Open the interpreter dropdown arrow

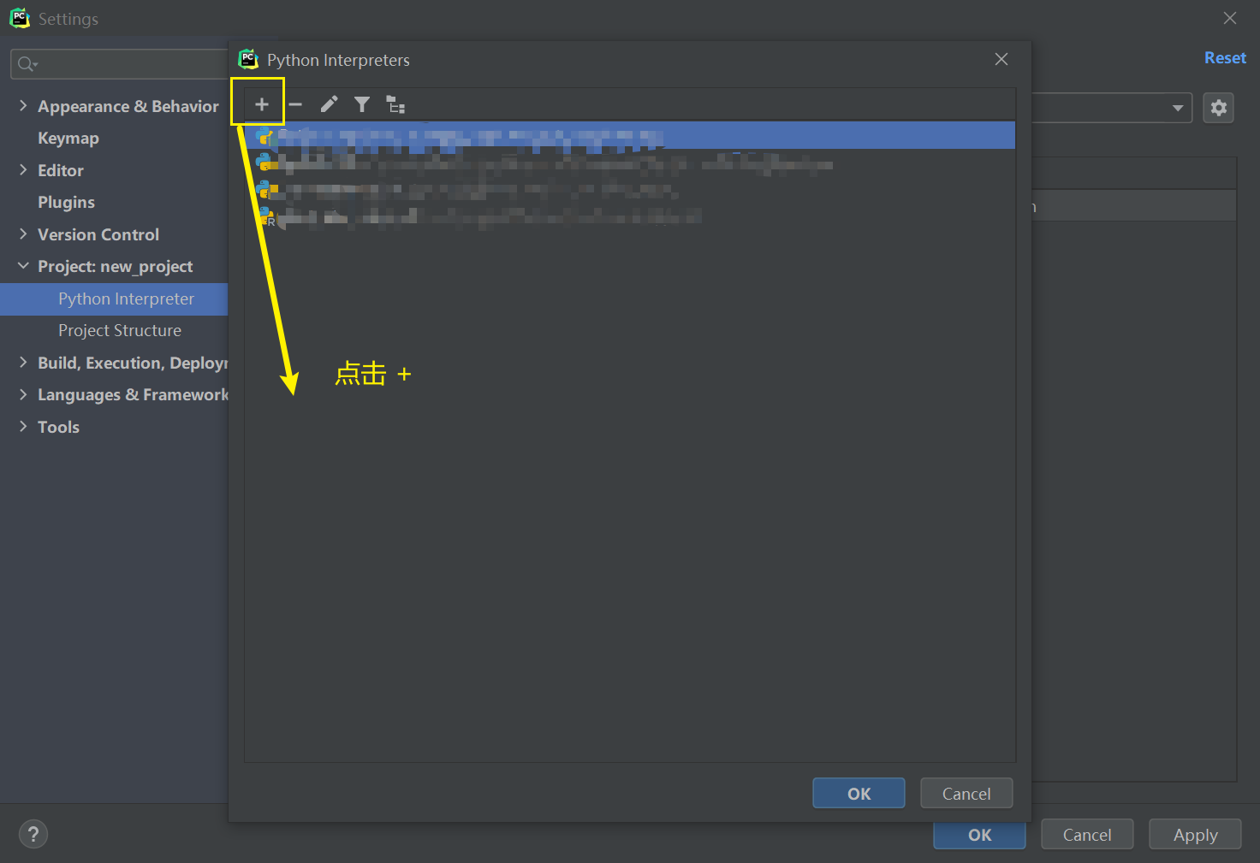pos(1177,108)
